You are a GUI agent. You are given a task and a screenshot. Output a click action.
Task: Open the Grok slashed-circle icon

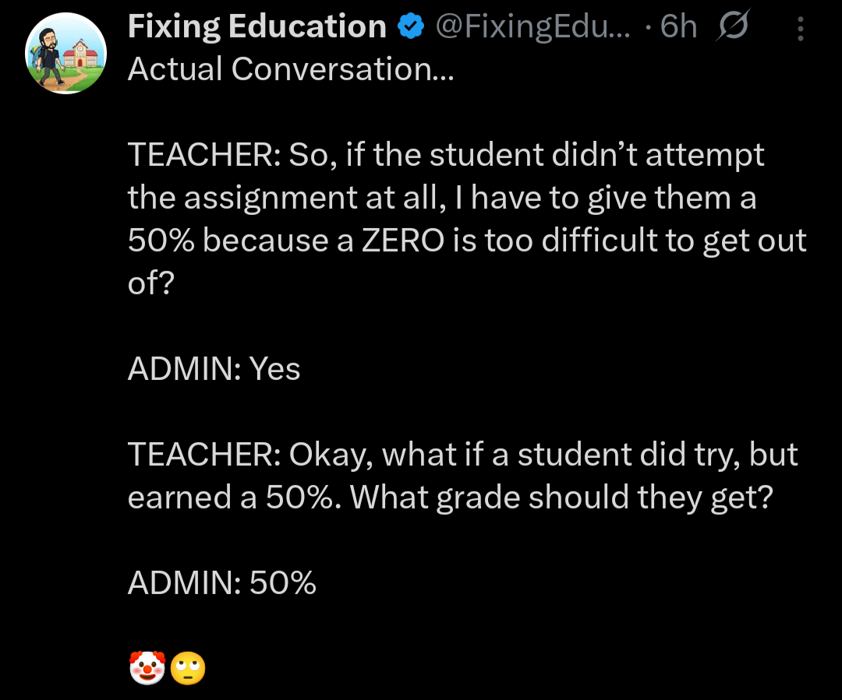point(730,28)
